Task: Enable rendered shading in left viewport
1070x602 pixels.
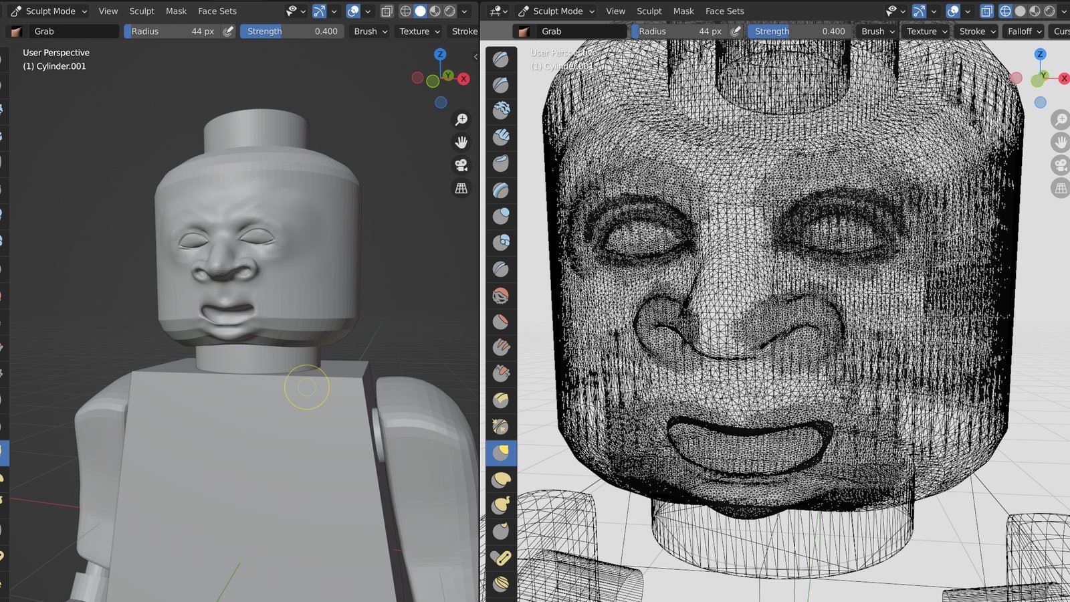Action: 450,11
